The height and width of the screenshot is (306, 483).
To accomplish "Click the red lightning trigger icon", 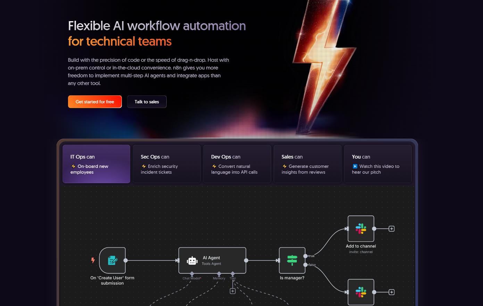I will click(93, 260).
